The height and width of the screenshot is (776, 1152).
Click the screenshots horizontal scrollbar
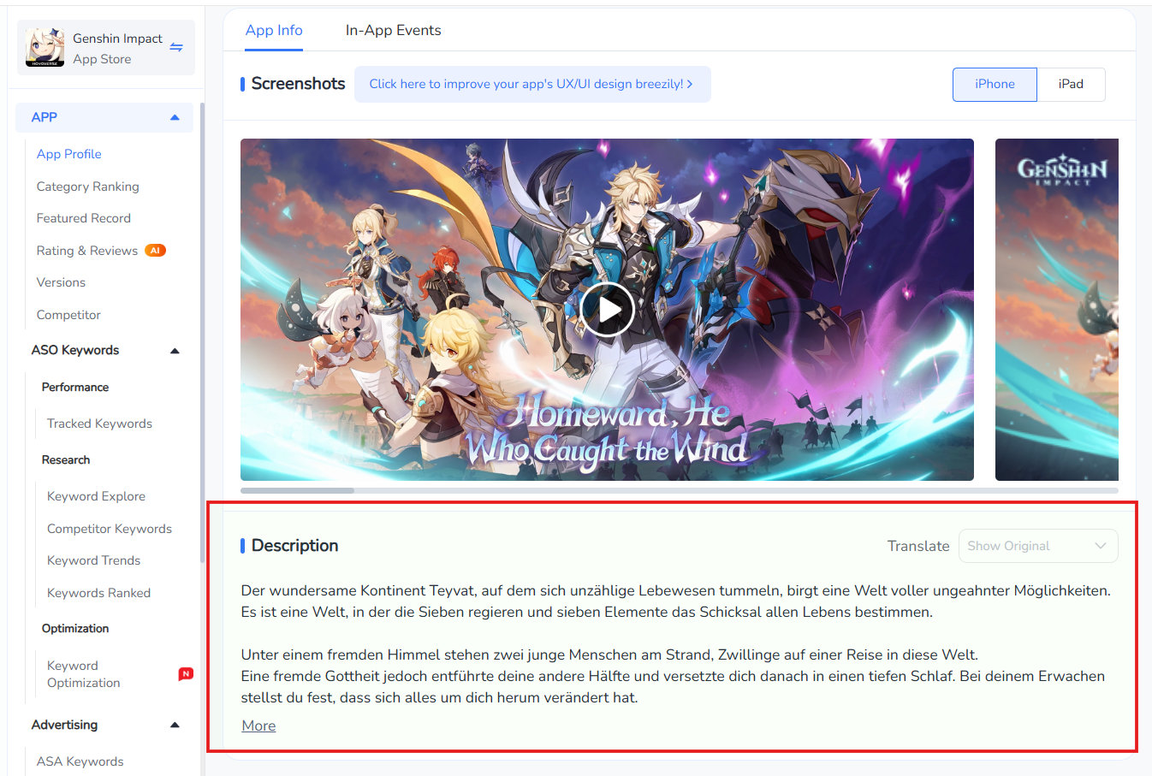click(680, 490)
